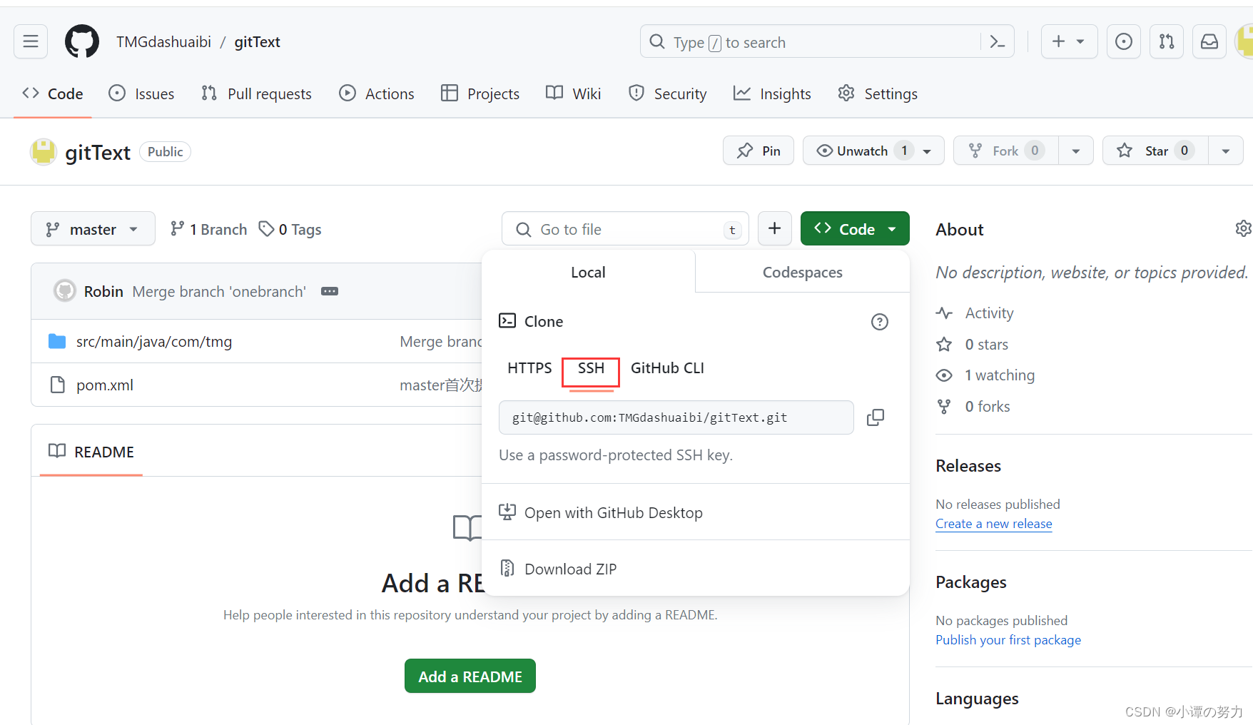This screenshot has height=725, width=1253.
Task: Open the About section settings gear
Action: click(1243, 228)
